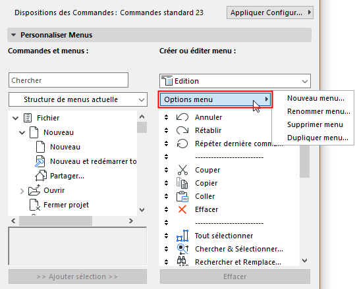The width and height of the screenshot is (355, 289).
Task: Select separator row below Effacer
Action: 229,223
